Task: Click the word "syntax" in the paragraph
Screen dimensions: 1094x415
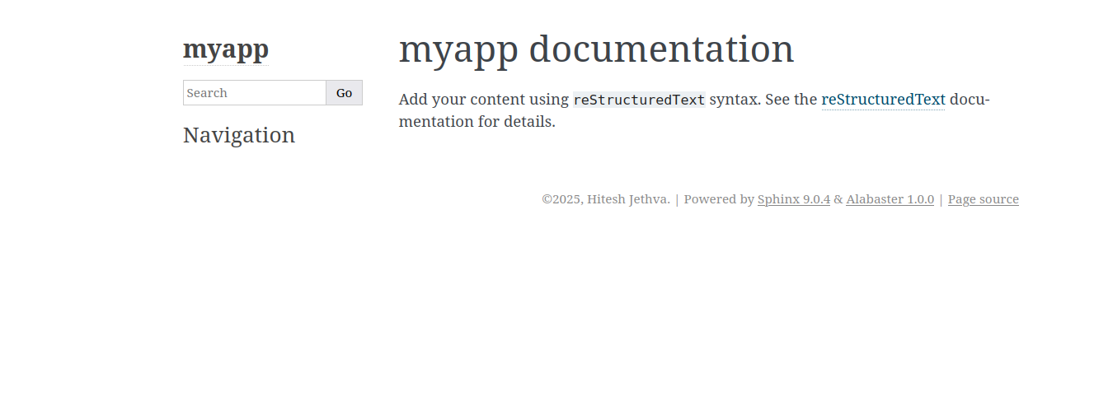Action: click(x=733, y=100)
